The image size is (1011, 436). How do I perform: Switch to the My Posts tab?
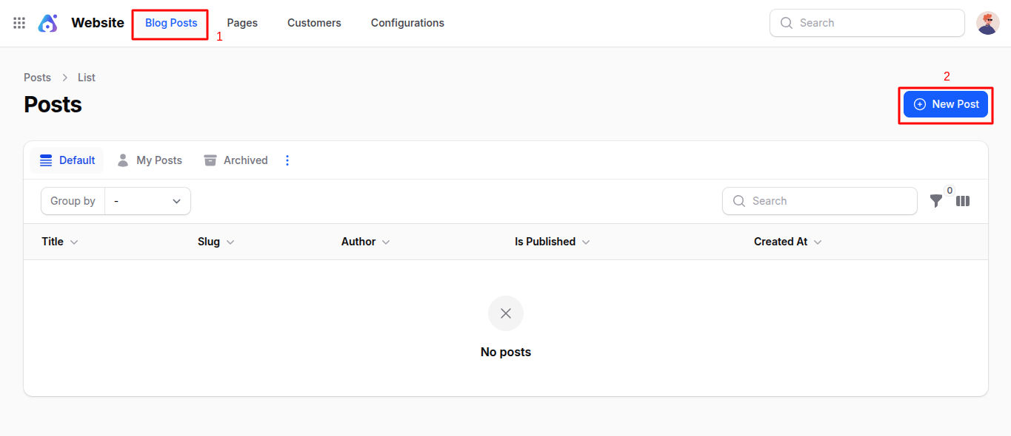(x=158, y=160)
